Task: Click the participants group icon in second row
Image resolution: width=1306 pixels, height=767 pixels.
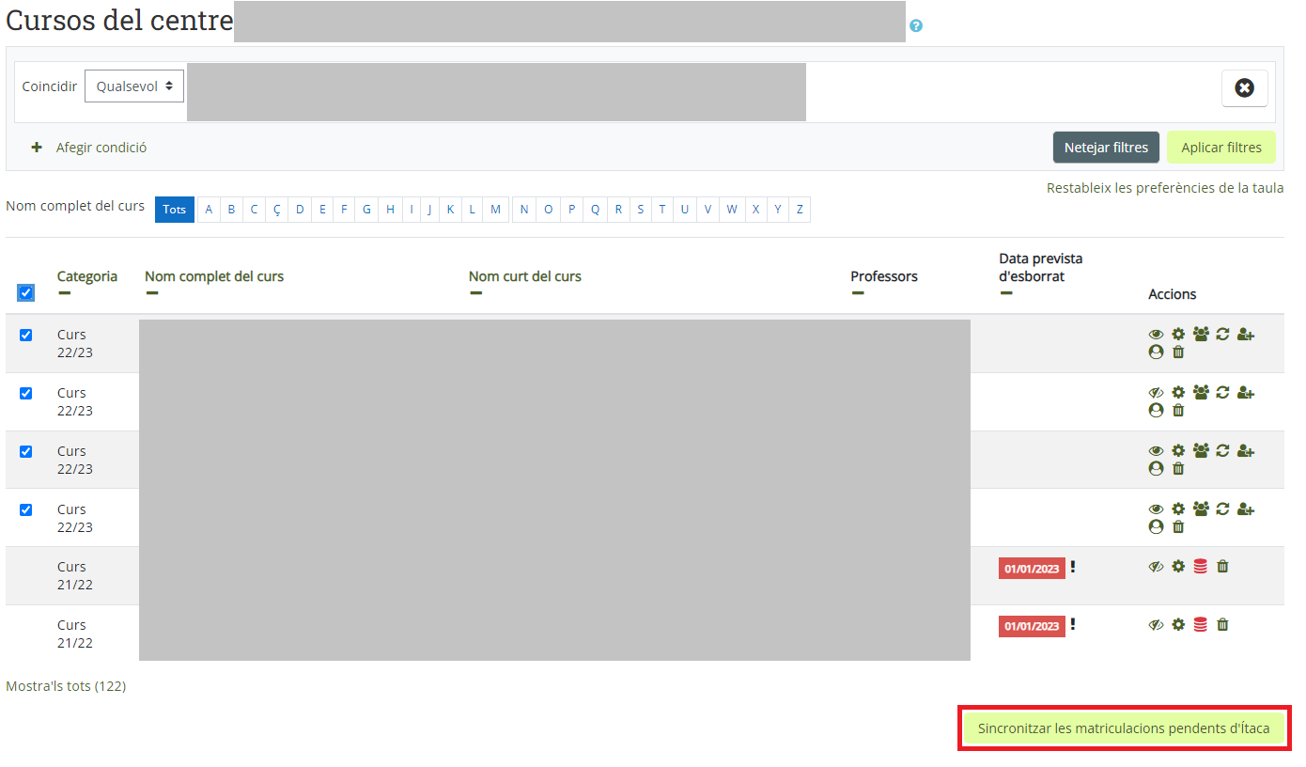Action: [x=1201, y=393]
